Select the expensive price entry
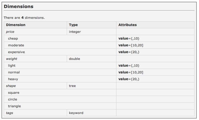Image resolution: width=199 pixels, height=120 pixels. [16, 52]
